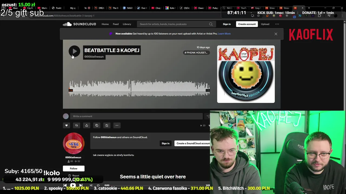Dismiss the Now available banner

pyautogui.click(x=276, y=34)
